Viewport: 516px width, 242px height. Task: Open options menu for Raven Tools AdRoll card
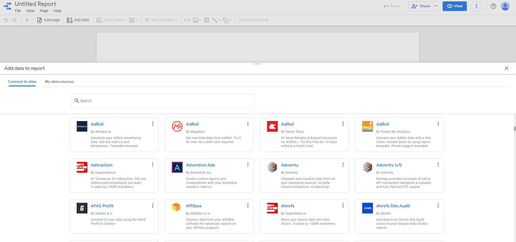point(343,124)
